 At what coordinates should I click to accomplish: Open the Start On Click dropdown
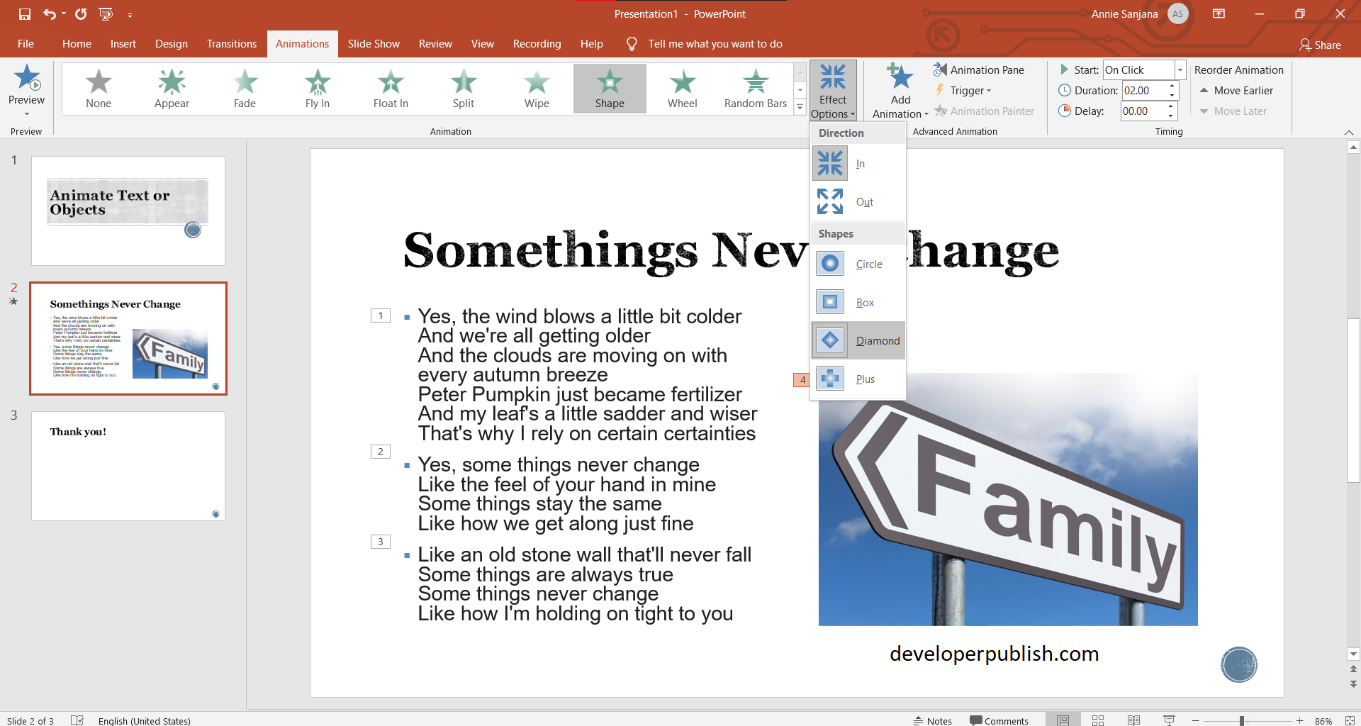[x=1179, y=69]
